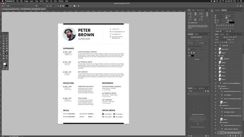Click create warped text icon

[71, 6]
